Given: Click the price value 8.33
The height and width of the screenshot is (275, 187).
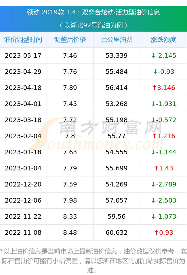Looking at the screenshot, I should (x=70, y=216).
